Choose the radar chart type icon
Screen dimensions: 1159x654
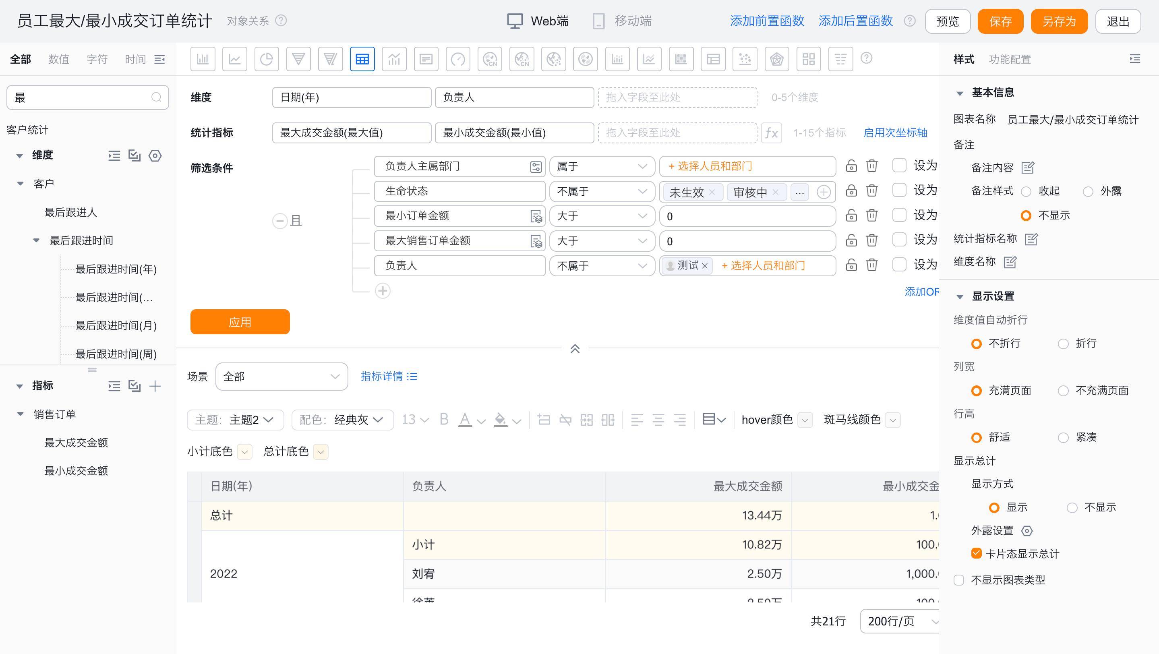(x=776, y=59)
